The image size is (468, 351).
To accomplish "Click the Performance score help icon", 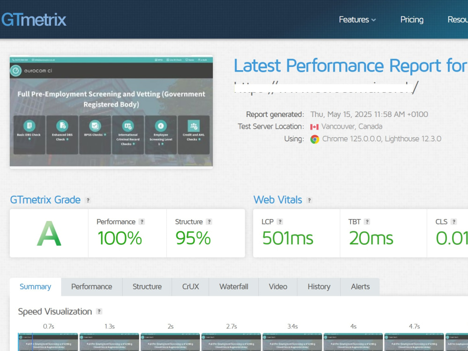I will click(x=142, y=222).
